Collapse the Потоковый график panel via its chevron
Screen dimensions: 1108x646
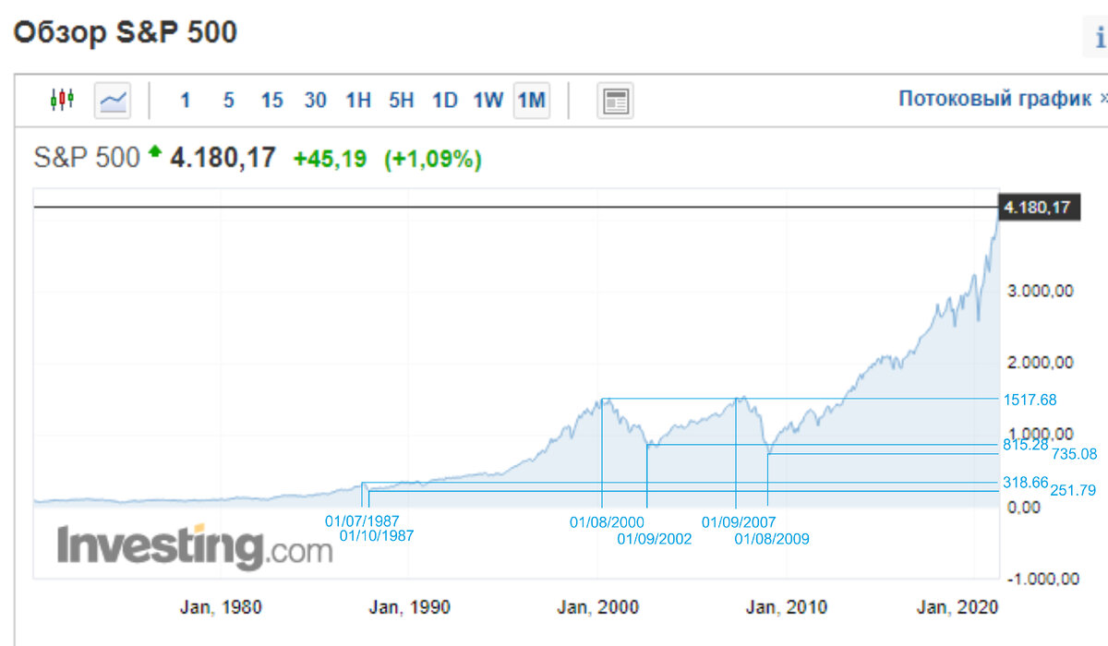[1103, 96]
